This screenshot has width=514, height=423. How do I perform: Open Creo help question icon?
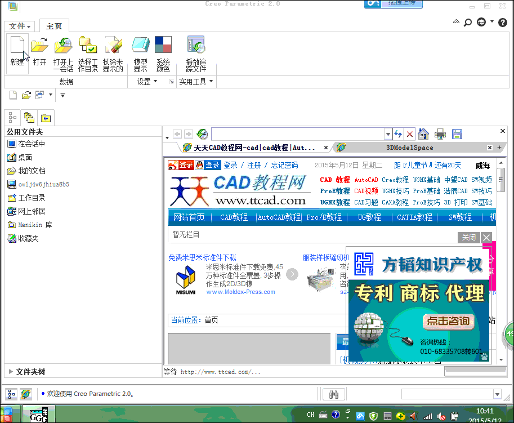503,23
